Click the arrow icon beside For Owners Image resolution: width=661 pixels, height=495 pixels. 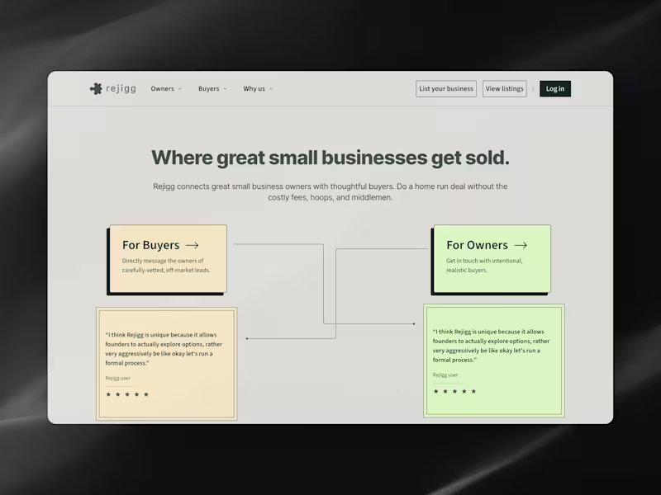point(521,245)
